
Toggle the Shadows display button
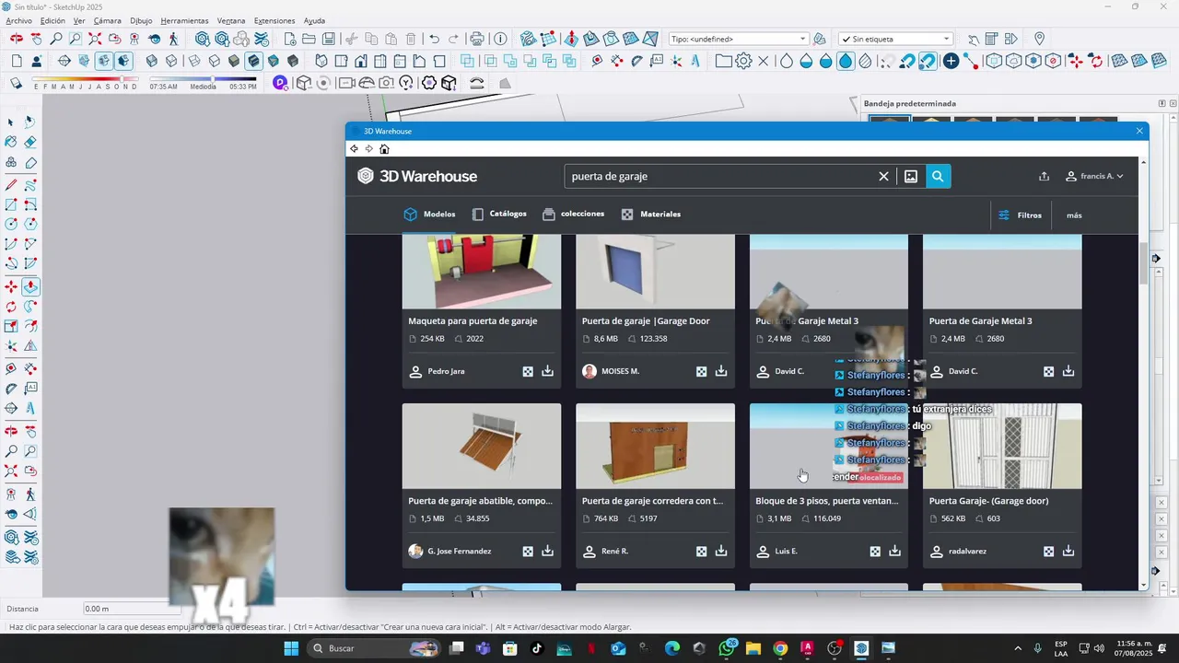pyautogui.click(x=16, y=83)
